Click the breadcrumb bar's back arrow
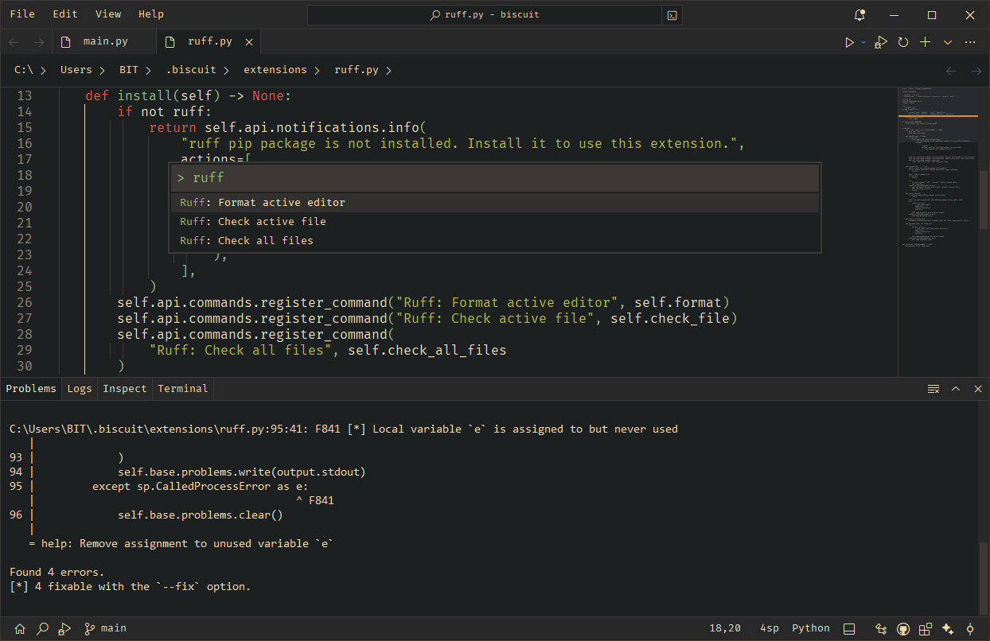The width and height of the screenshot is (990, 641). click(951, 71)
